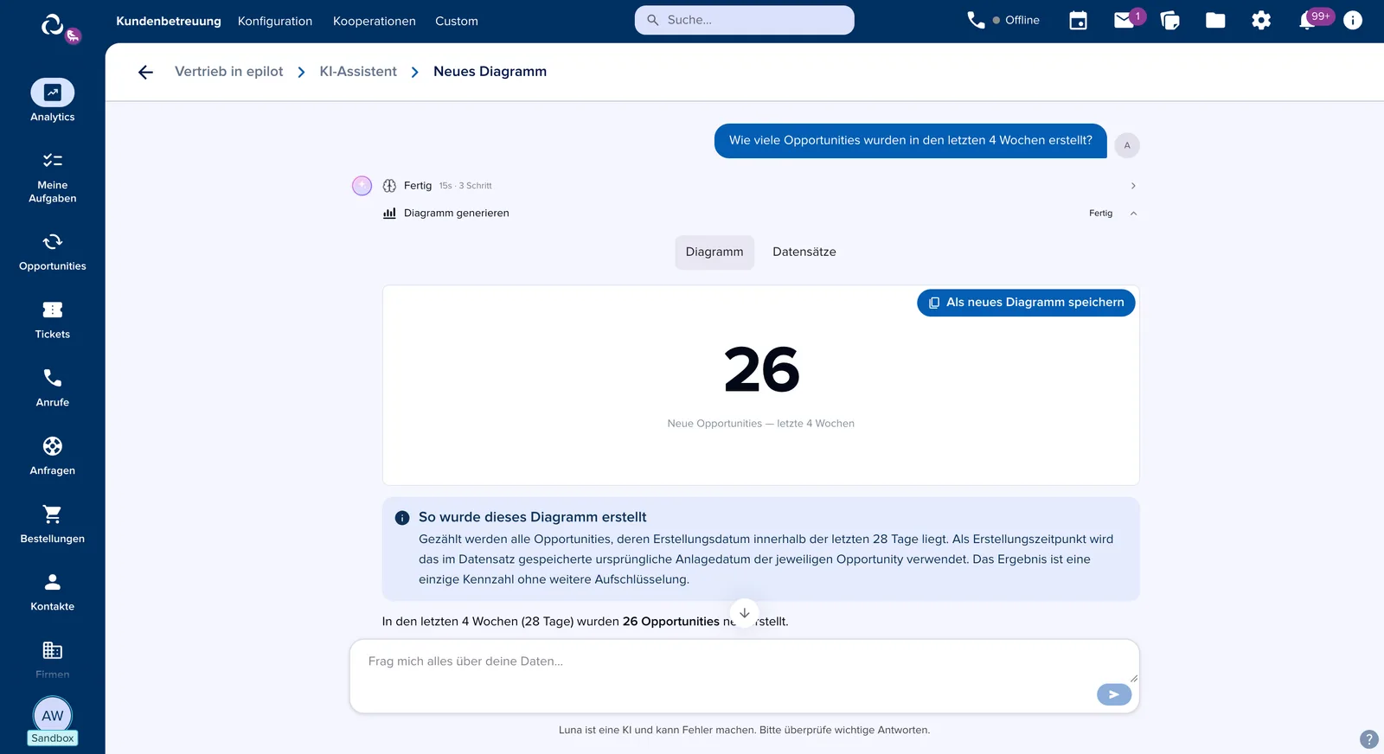The image size is (1384, 754).
Task: Jump to bottom with down arrow button
Action: click(x=744, y=613)
